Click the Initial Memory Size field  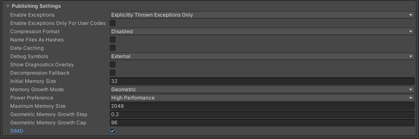point(262,81)
